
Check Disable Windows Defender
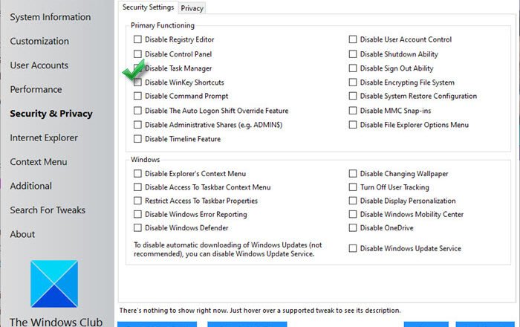click(x=137, y=228)
